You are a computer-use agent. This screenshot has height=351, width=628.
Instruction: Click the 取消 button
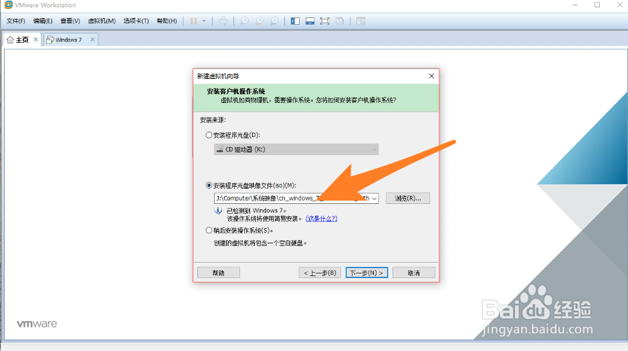point(414,273)
